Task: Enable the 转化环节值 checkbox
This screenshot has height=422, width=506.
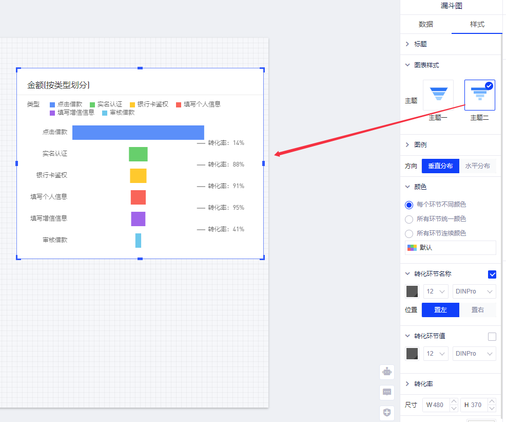Action: click(x=492, y=336)
